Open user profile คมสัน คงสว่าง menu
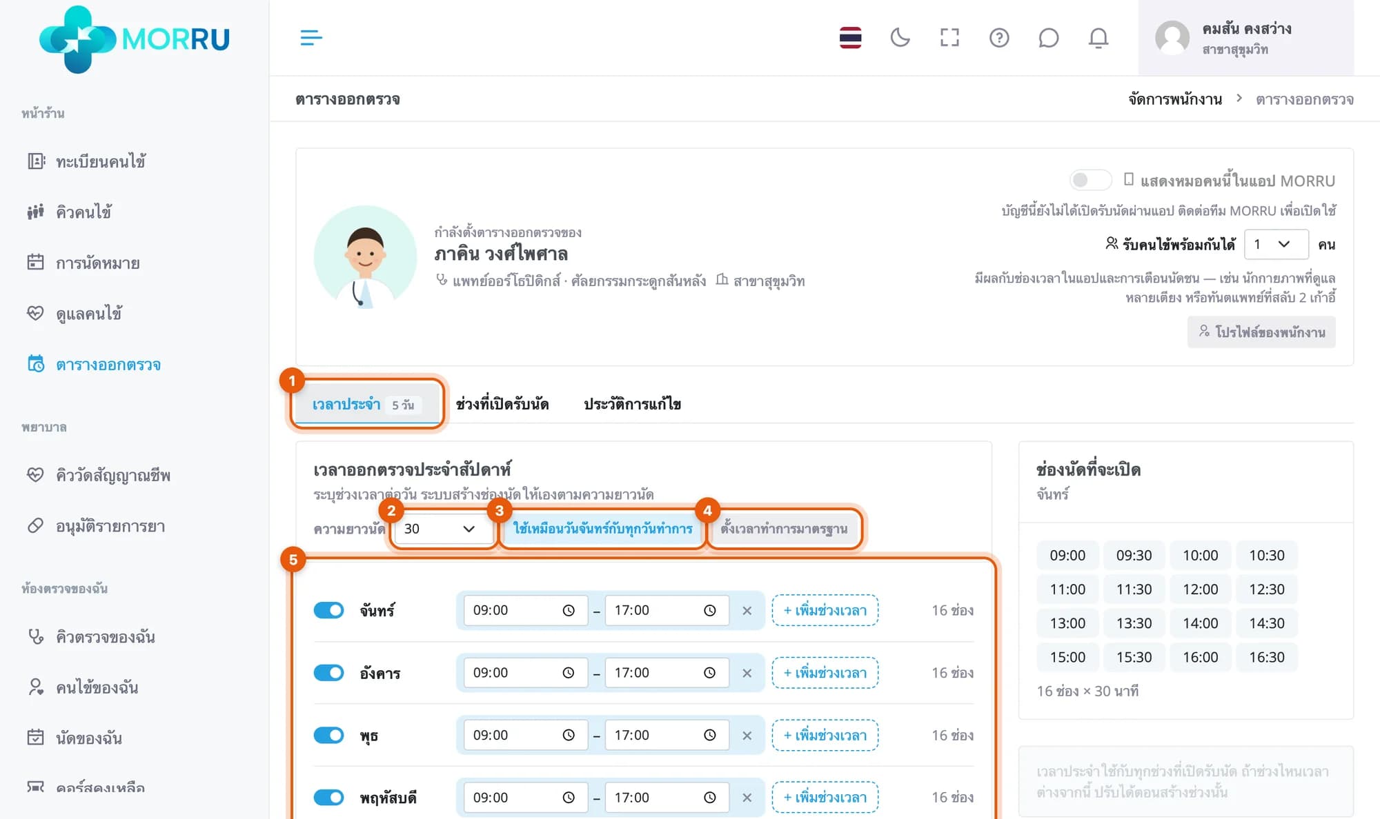This screenshot has height=819, width=1380. pos(1245,38)
